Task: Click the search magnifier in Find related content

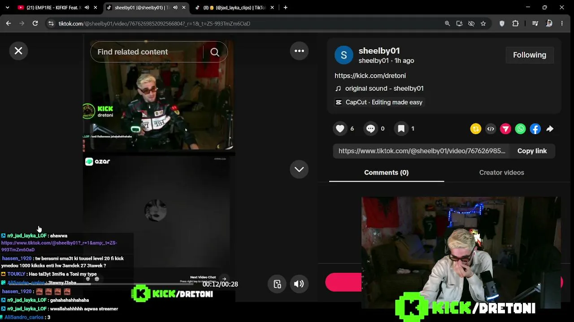Action: pos(215,52)
